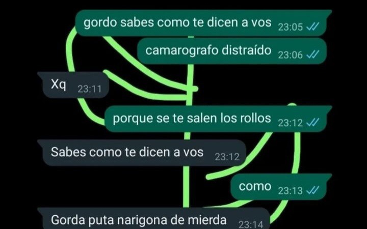Image resolution: width=367 pixels, height=229 pixels.
Task: Click the 23:13 timestamp
Action: point(291,191)
